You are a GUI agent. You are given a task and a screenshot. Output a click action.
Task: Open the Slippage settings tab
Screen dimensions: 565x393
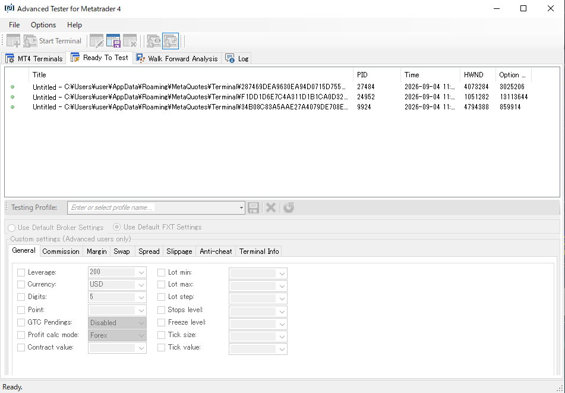(179, 251)
